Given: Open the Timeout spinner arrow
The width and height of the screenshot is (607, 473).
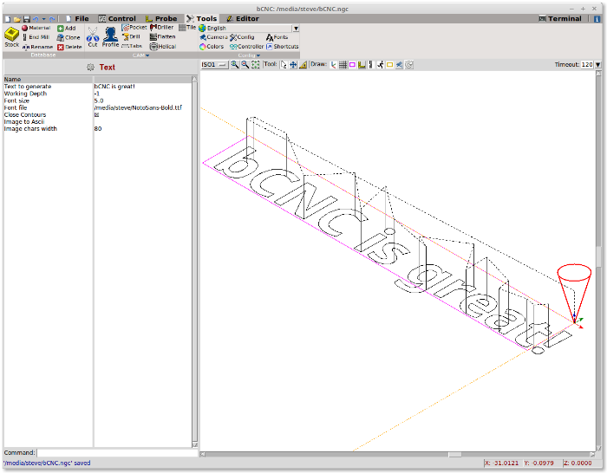Looking at the screenshot, I should point(598,65).
